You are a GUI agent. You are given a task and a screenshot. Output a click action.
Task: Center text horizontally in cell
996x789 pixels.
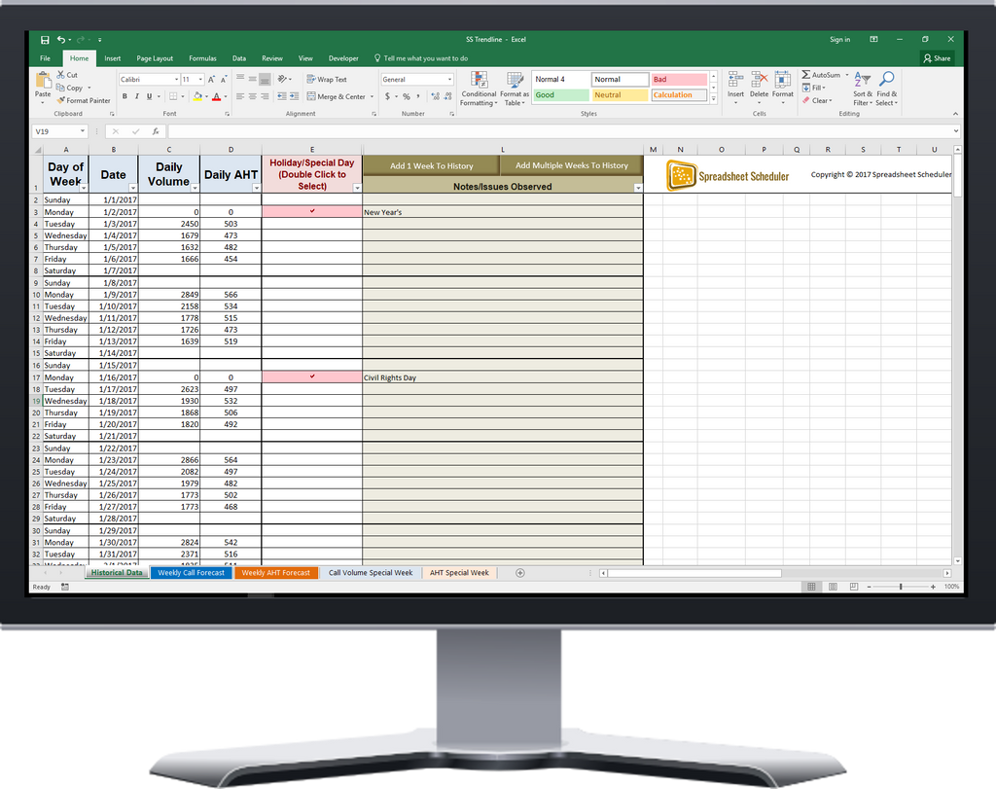tap(252, 96)
